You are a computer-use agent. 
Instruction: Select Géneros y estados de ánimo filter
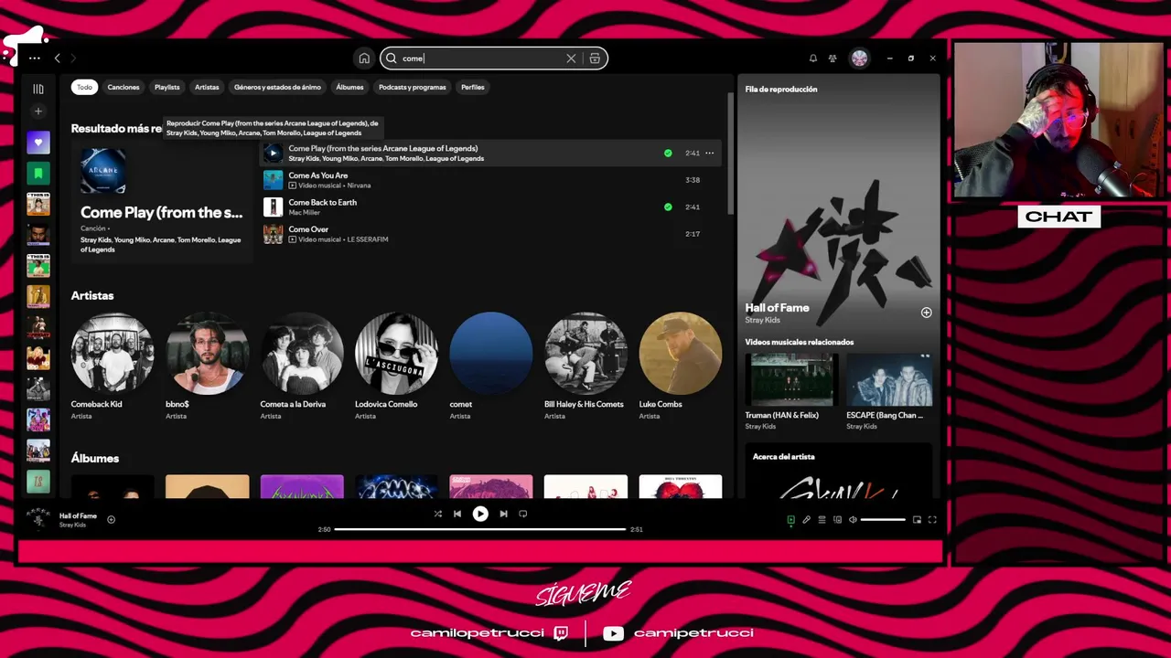[x=277, y=87]
